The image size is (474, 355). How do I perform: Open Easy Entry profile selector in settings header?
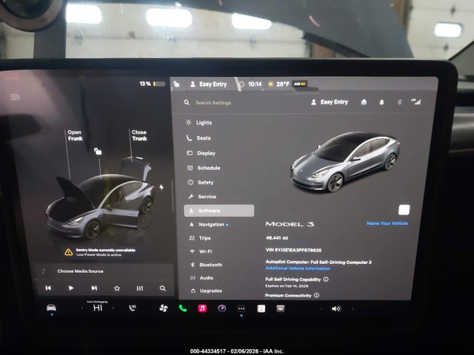[330, 102]
